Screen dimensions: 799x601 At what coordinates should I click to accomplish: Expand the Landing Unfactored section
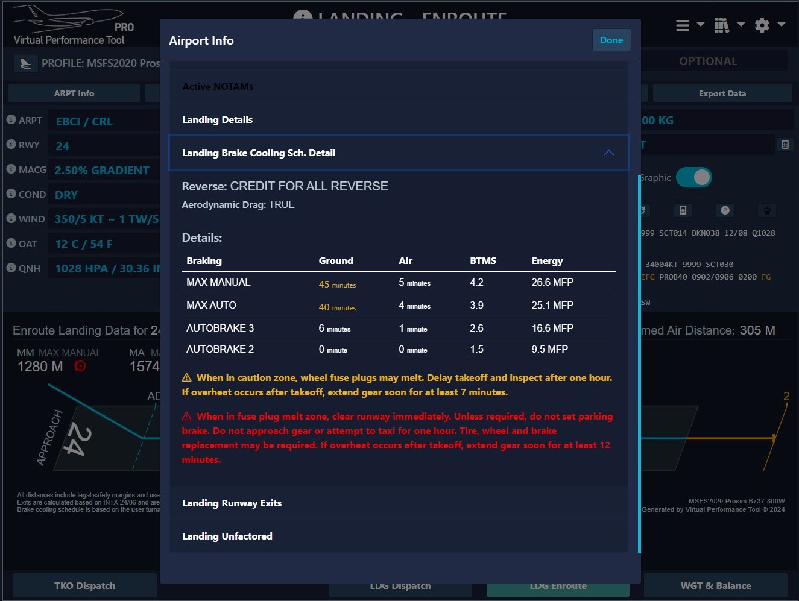[398, 536]
